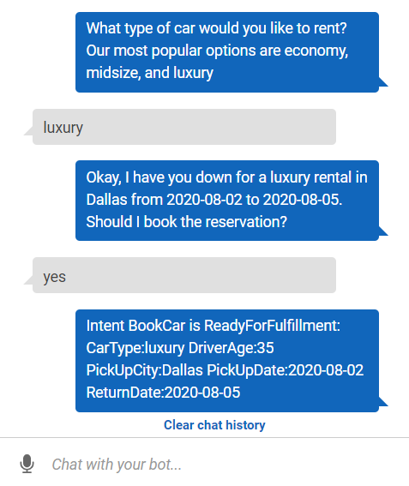Viewport: 409px width, 486px height.
Task: Click the 'Should I book the reservation?' text
Action: (x=187, y=222)
